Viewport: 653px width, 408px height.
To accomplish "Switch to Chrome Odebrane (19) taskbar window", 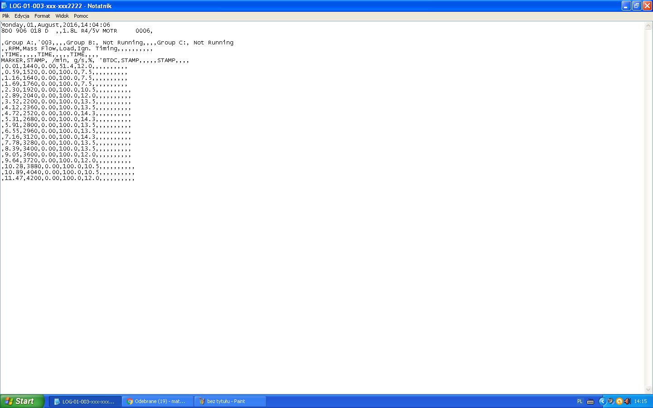I will [157, 401].
